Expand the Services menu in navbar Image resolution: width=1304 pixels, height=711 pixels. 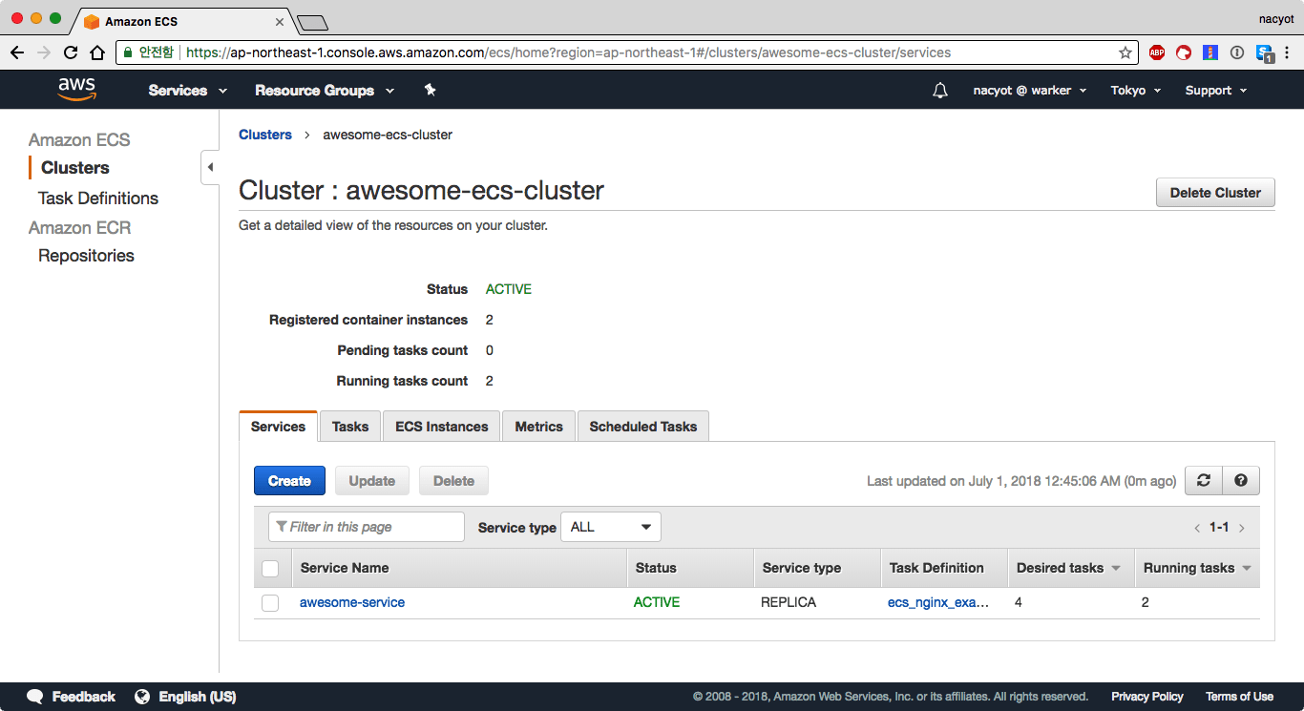(x=188, y=91)
